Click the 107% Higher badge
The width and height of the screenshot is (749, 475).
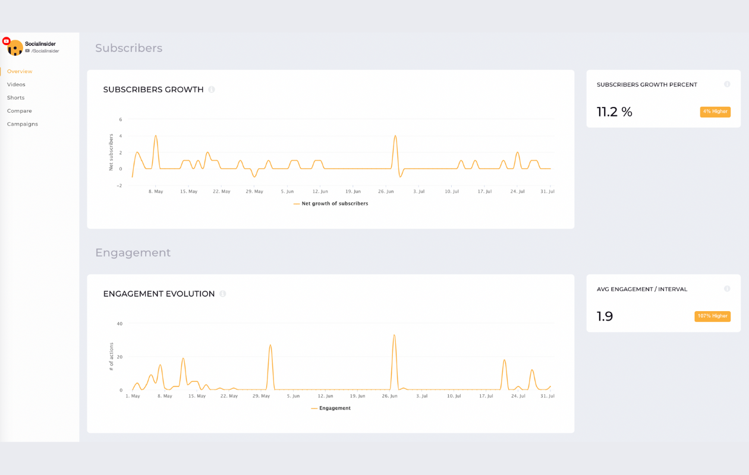(x=713, y=316)
